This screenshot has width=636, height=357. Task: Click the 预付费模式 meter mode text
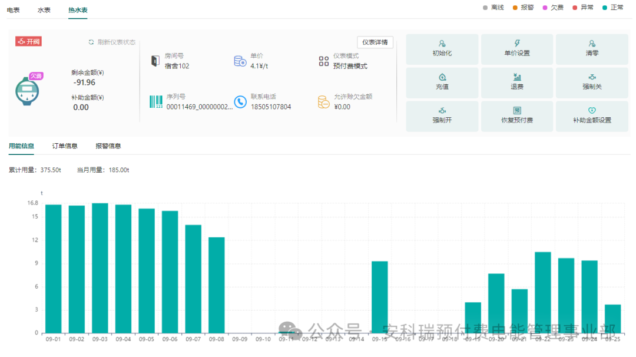[x=350, y=66]
